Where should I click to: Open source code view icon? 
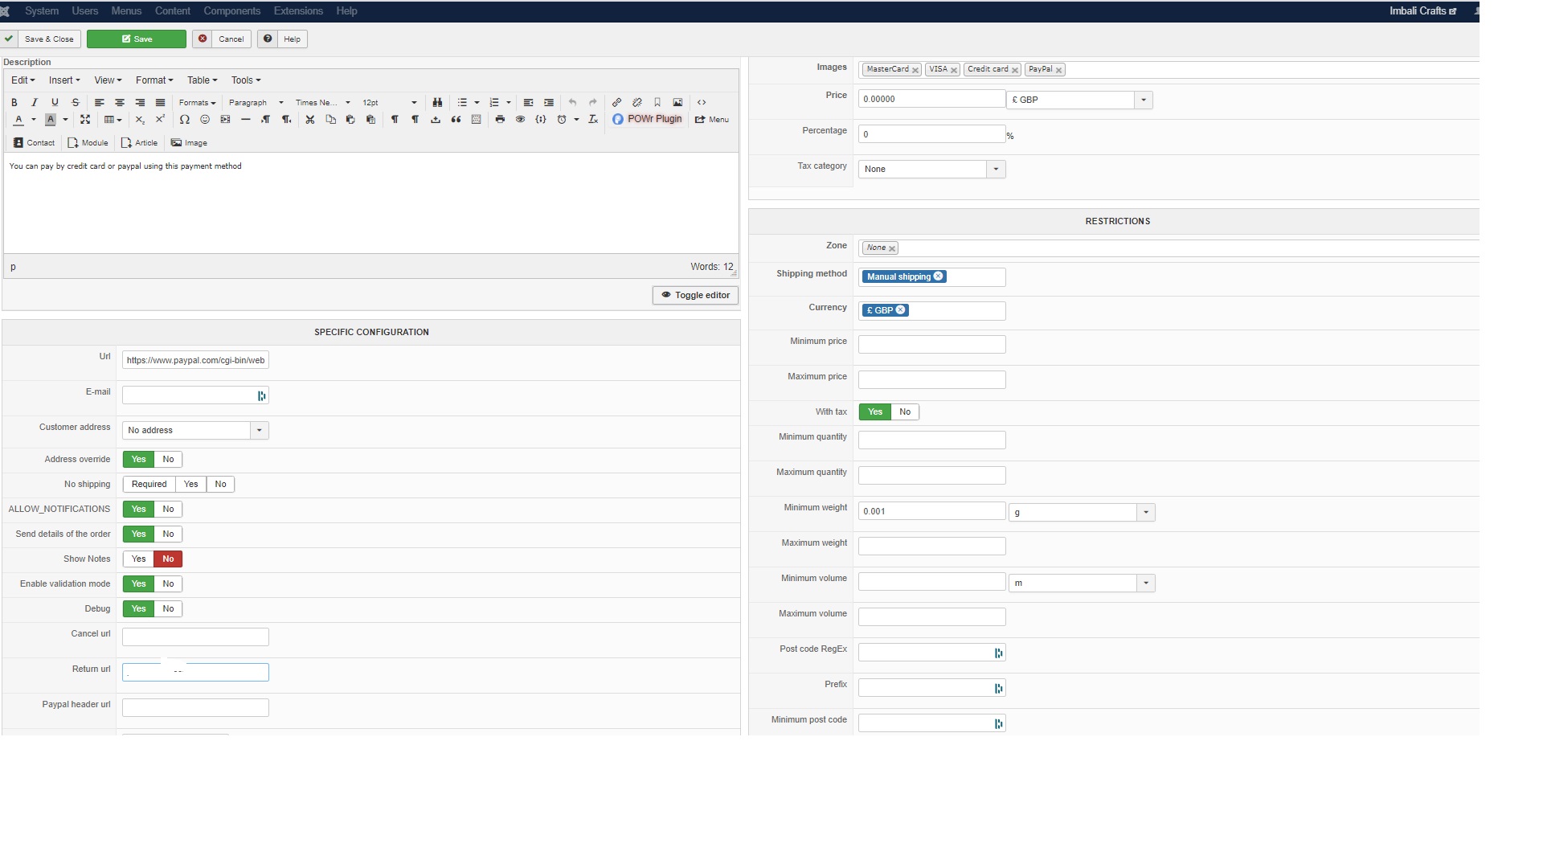702,103
